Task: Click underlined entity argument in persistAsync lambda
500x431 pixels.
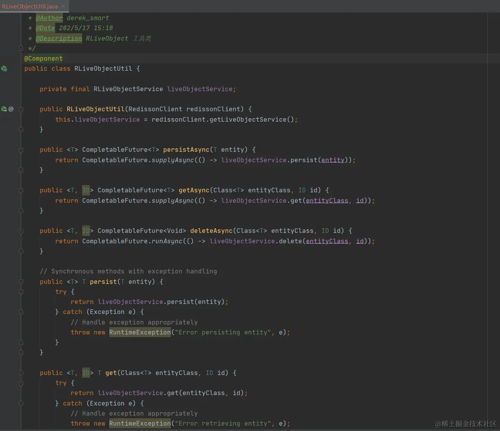Action: [333, 160]
